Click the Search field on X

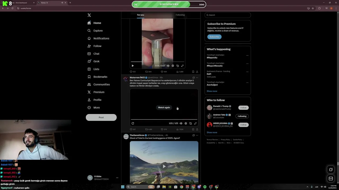point(228,15)
